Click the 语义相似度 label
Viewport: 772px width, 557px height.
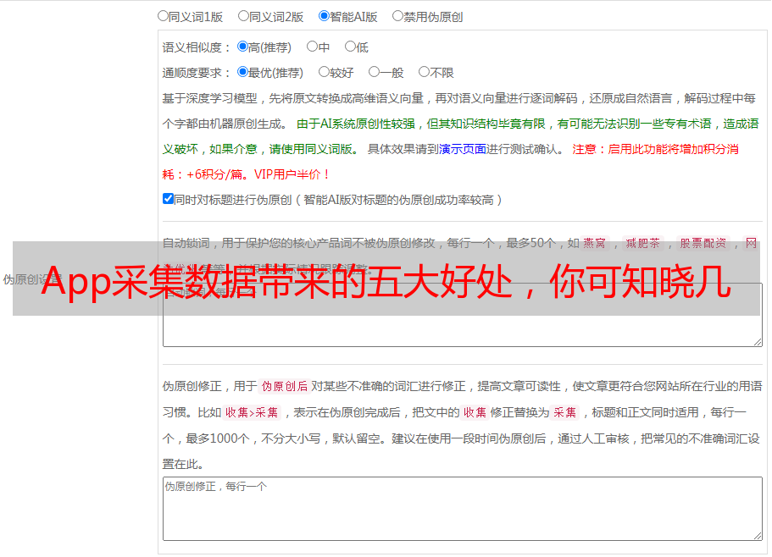pyautogui.click(x=197, y=47)
